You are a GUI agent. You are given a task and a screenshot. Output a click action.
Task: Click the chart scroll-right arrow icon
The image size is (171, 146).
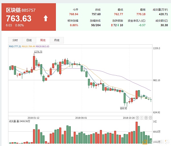pyautogui.click(x=142, y=118)
